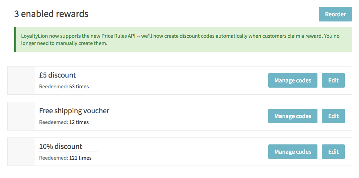Select the Free shipping voucher thumbnail
This screenshot has height=178, width=359.
[21, 116]
